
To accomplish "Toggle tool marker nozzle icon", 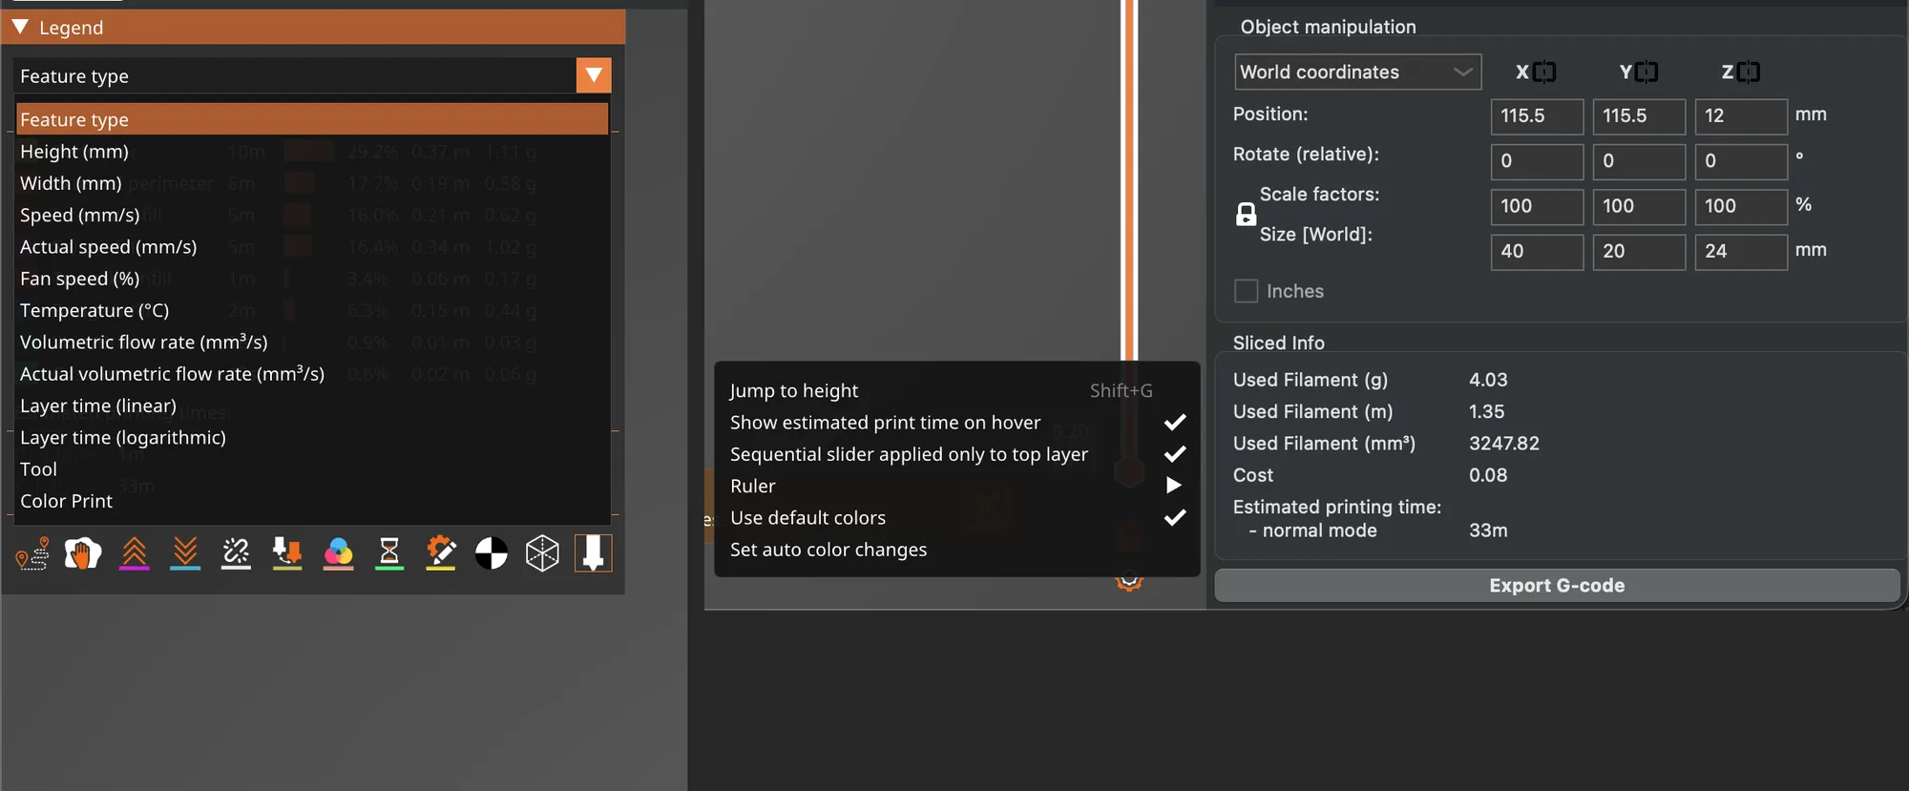I will pos(593,553).
